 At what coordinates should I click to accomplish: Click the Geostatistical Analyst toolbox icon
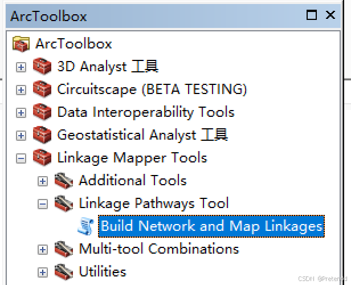pyautogui.click(x=42, y=135)
